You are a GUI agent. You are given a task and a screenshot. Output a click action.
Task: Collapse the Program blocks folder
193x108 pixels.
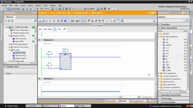tap(9, 36)
